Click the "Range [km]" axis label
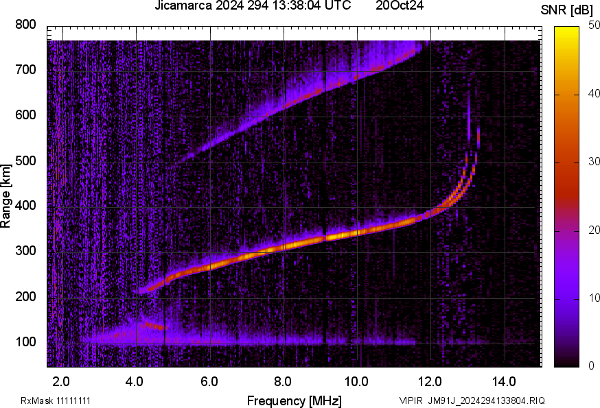 tap(5, 196)
